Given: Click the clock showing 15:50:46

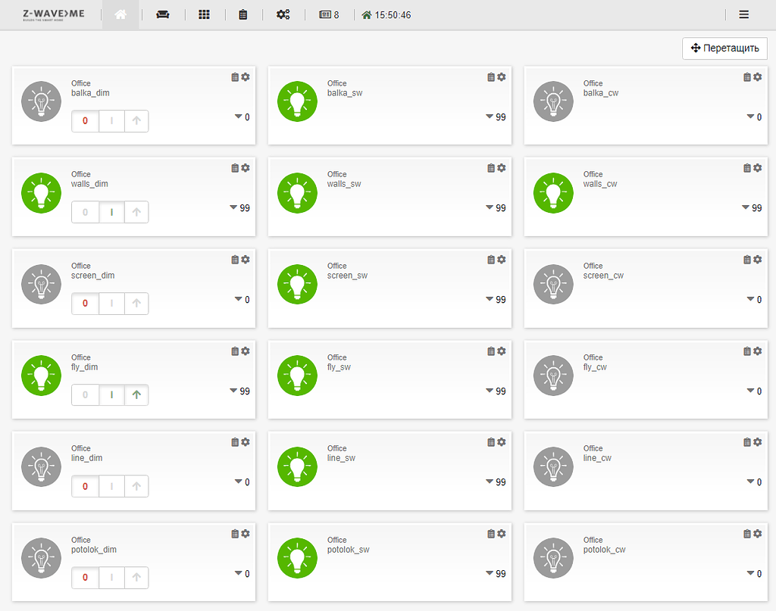Looking at the screenshot, I should tap(386, 15).
